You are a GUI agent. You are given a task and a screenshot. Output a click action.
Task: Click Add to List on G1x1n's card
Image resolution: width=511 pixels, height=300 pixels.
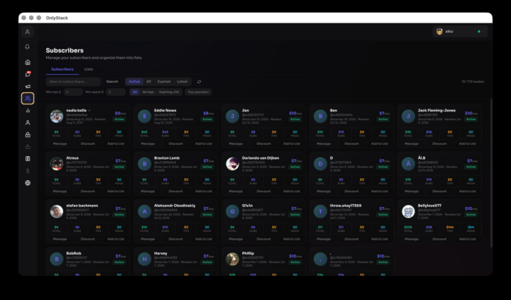(292, 239)
